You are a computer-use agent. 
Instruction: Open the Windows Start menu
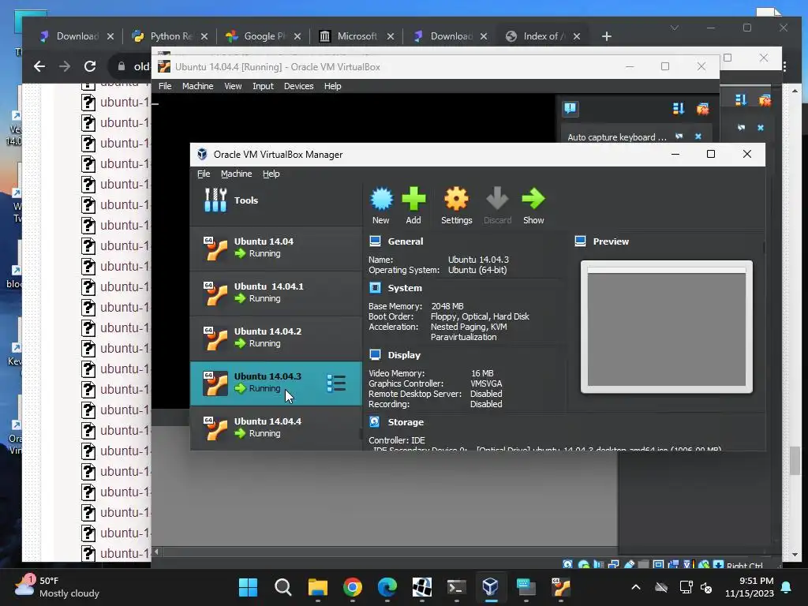point(248,587)
